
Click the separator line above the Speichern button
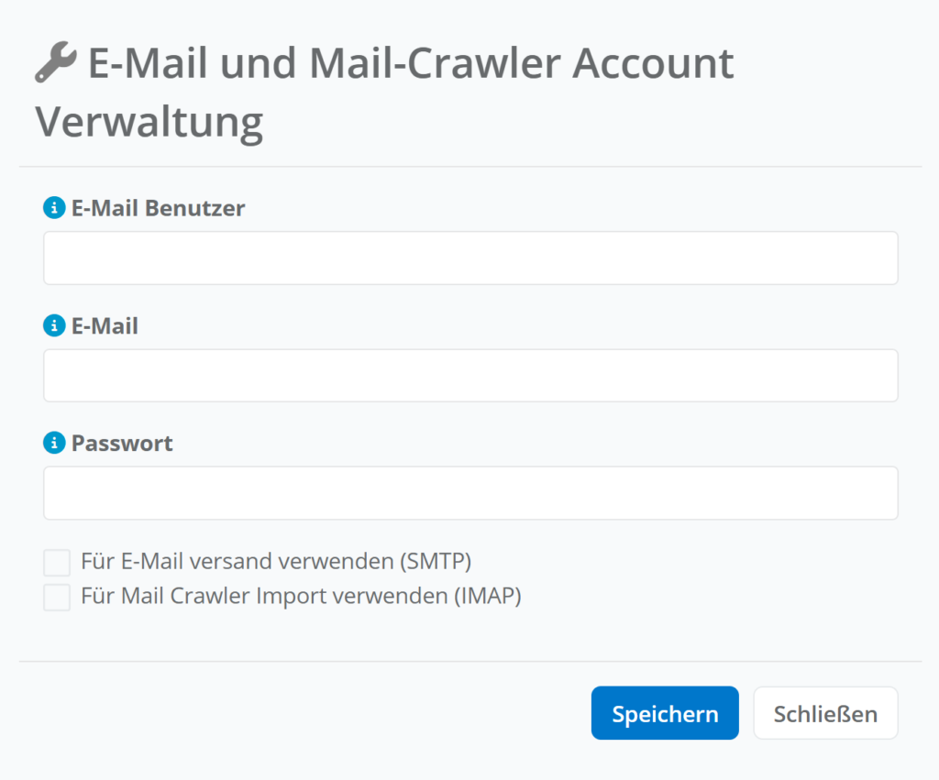(x=469, y=661)
